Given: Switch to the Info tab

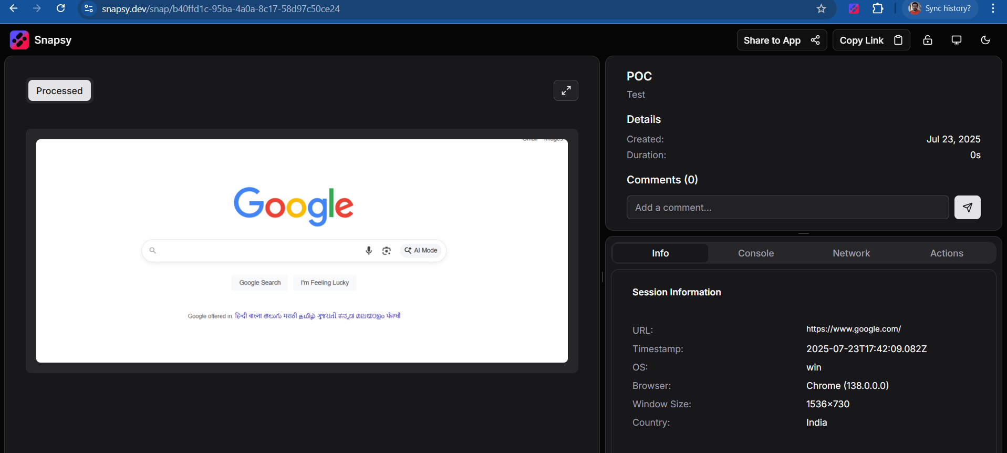Looking at the screenshot, I should pyautogui.click(x=660, y=253).
